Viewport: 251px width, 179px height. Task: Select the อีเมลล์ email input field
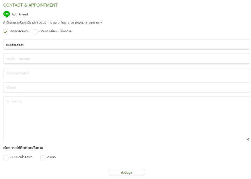(126, 88)
